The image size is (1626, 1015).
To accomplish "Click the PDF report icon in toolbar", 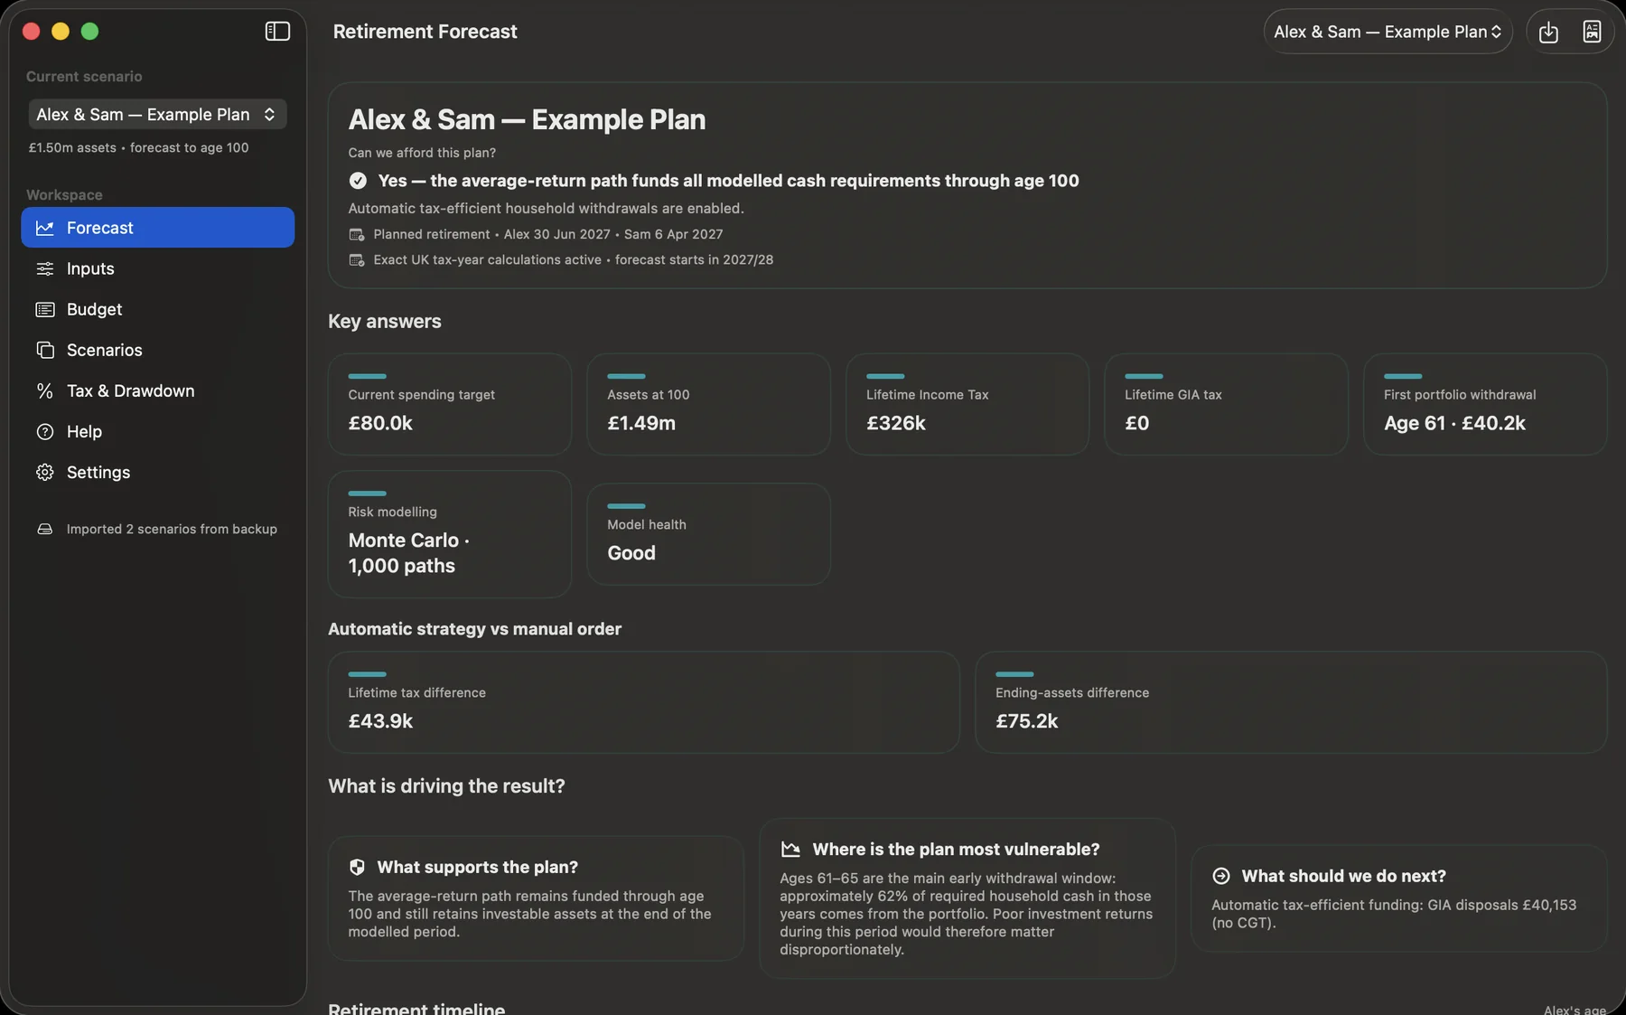I will tap(1592, 32).
